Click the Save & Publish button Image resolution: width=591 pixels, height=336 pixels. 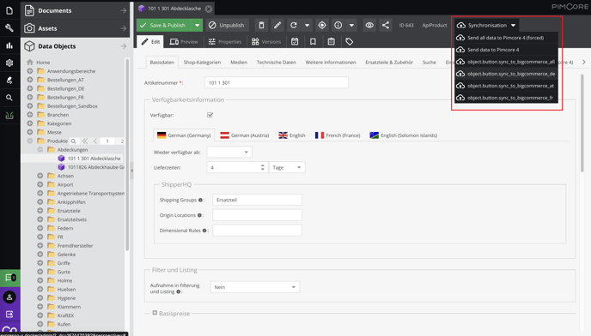pos(163,25)
